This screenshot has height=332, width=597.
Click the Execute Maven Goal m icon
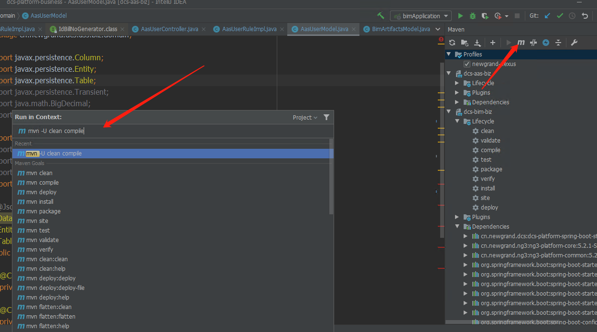[521, 43]
